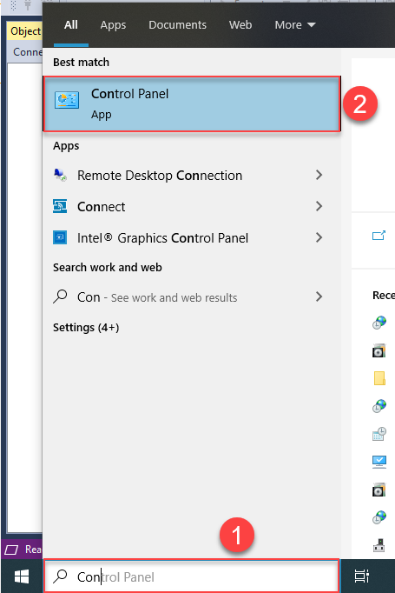Screen dimensions: 395x593
Task: Open the monitor icon recent item
Action: [379, 462]
